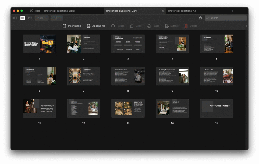Screen dimensions: 259x164
Task: Click the share icon
Action: (200, 18)
